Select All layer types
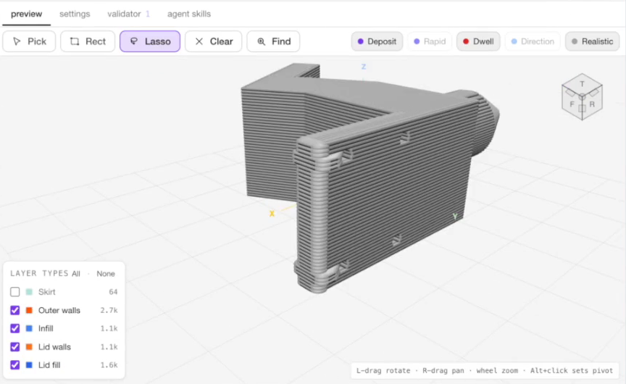626x384 pixels. click(76, 274)
